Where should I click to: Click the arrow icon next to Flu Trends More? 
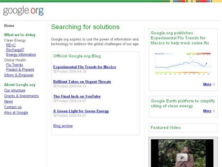[214, 84]
